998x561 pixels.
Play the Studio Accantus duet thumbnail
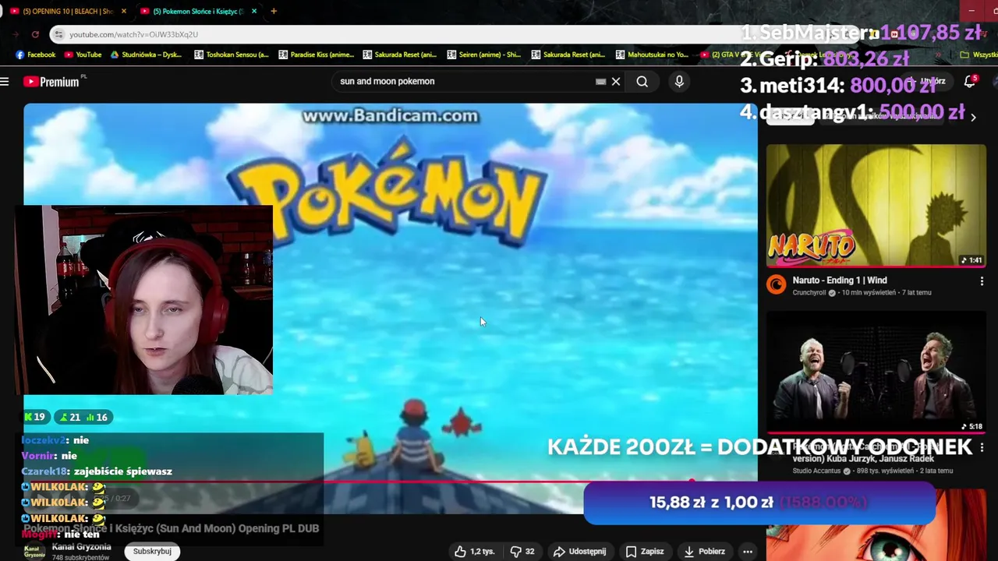point(876,372)
